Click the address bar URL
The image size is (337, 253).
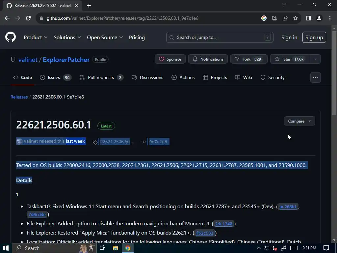122,18
